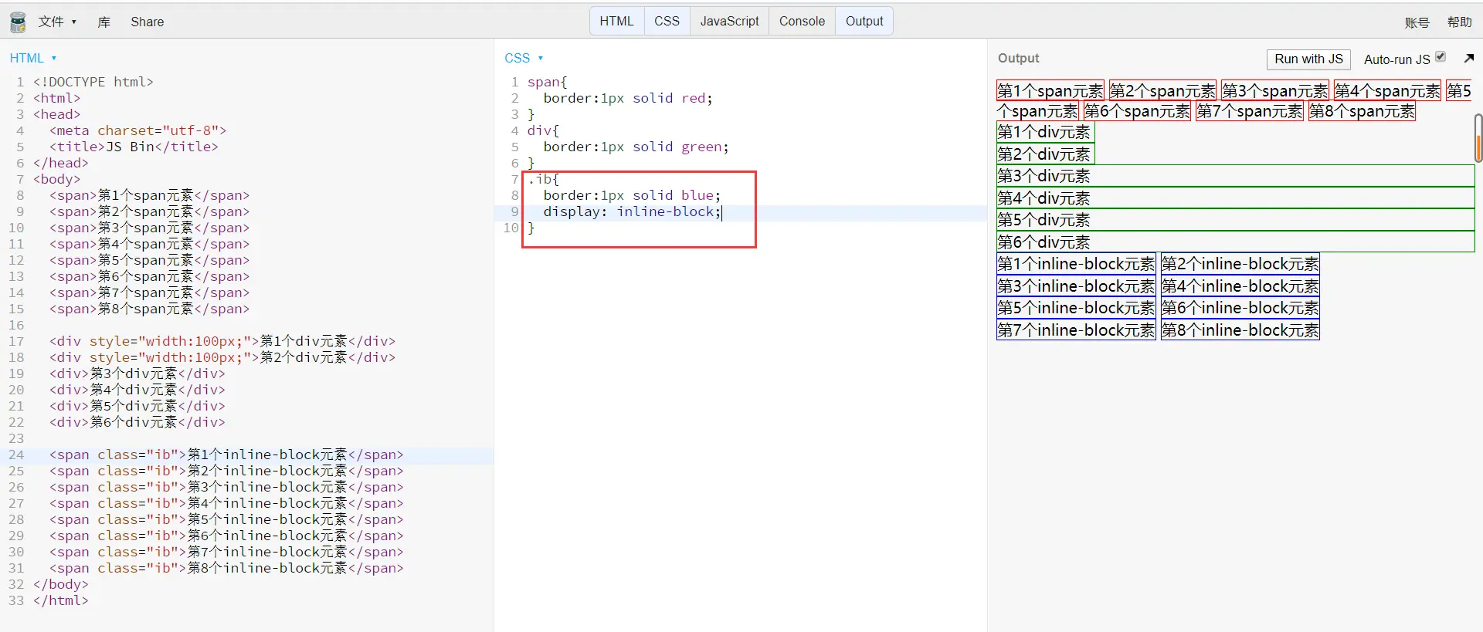
Task: Click the 第8个inline-block元素 line in HTML code
Action: [226, 568]
